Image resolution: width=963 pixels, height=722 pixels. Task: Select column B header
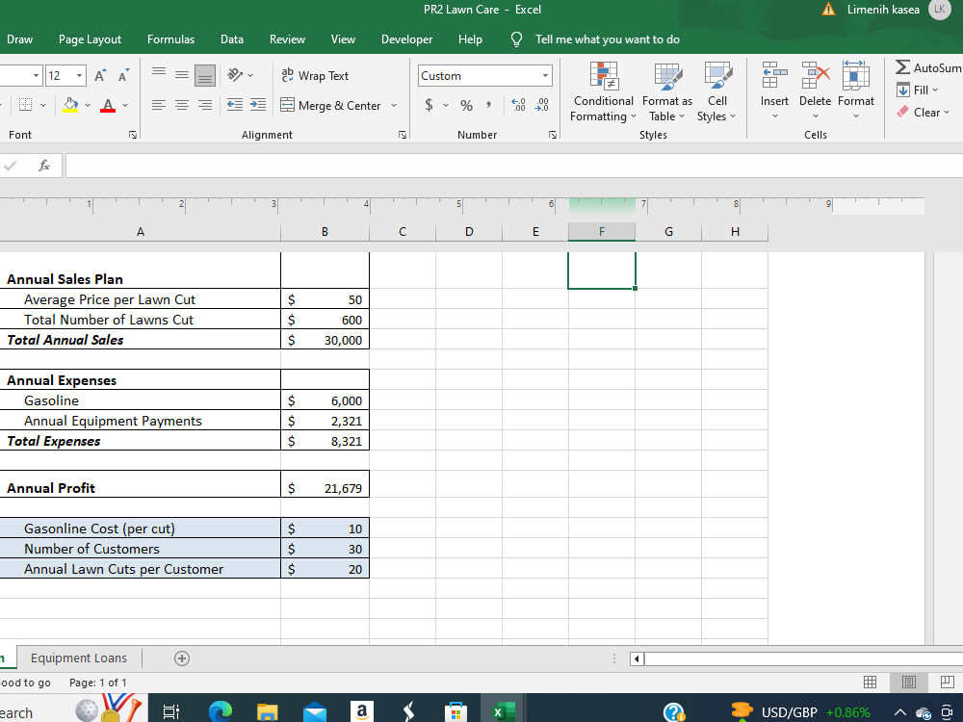[x=325, y=231]
